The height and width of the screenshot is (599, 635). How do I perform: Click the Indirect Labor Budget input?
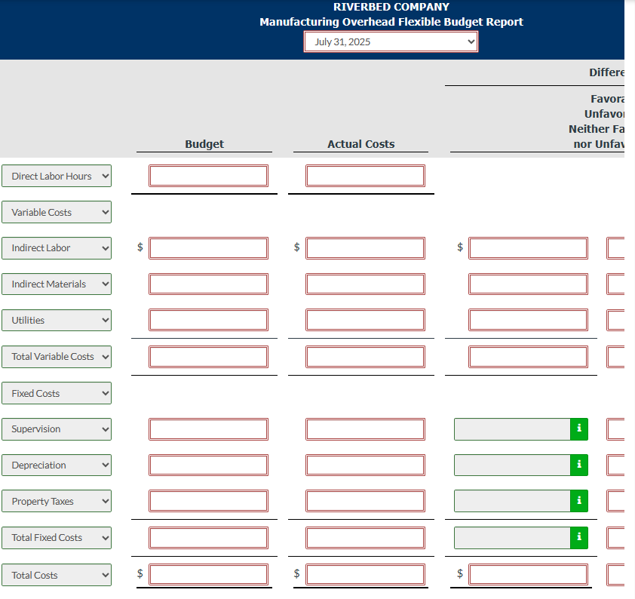(209, 248)
